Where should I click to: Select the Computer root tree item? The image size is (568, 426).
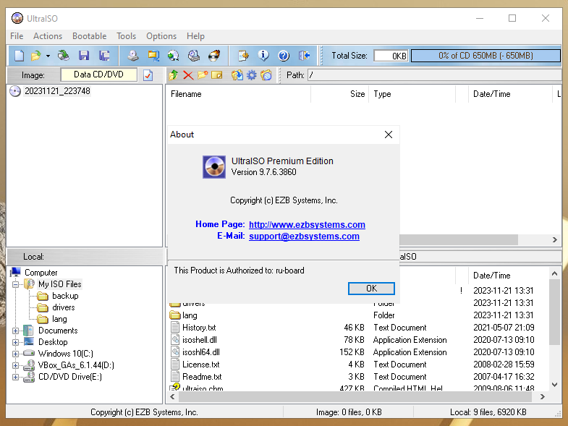coord(41,273)
